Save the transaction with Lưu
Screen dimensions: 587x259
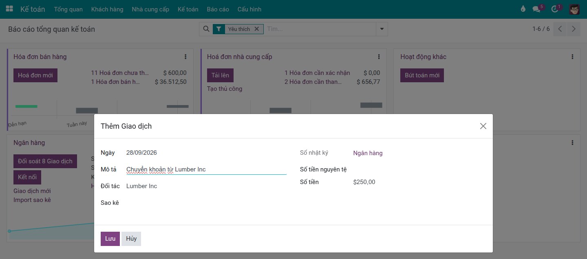point(110,239)
